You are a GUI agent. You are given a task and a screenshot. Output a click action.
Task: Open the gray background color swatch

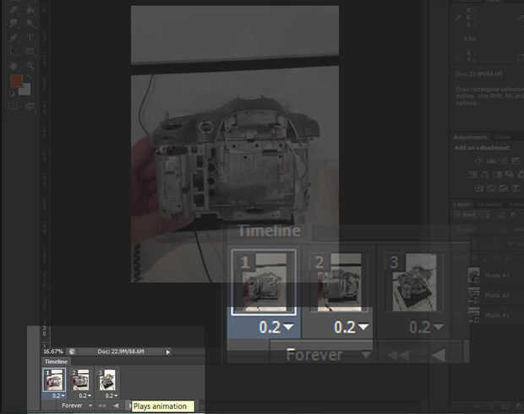pyautogui.click(x=25, y=90)
